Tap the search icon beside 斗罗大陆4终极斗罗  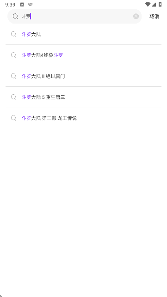(x=13, y=55)
